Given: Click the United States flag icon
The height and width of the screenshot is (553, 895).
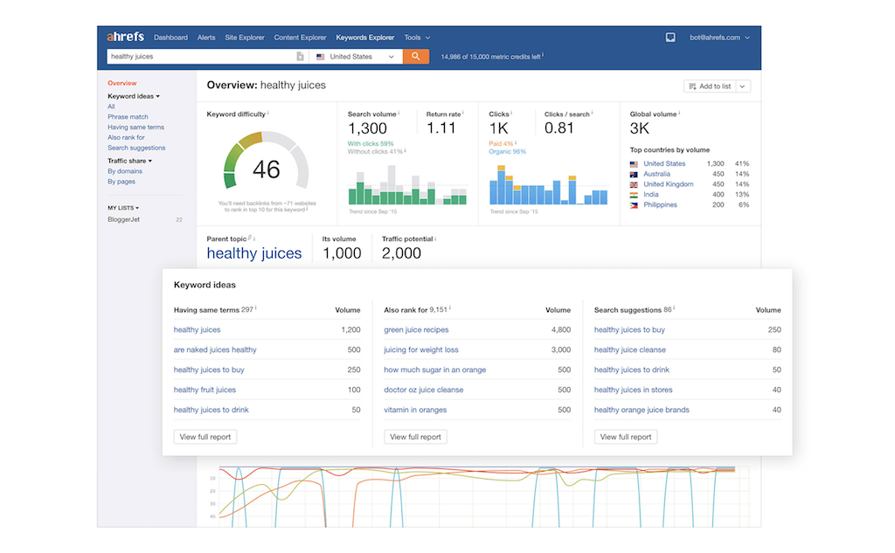Looking at the screenshot, I should [320, 55].
